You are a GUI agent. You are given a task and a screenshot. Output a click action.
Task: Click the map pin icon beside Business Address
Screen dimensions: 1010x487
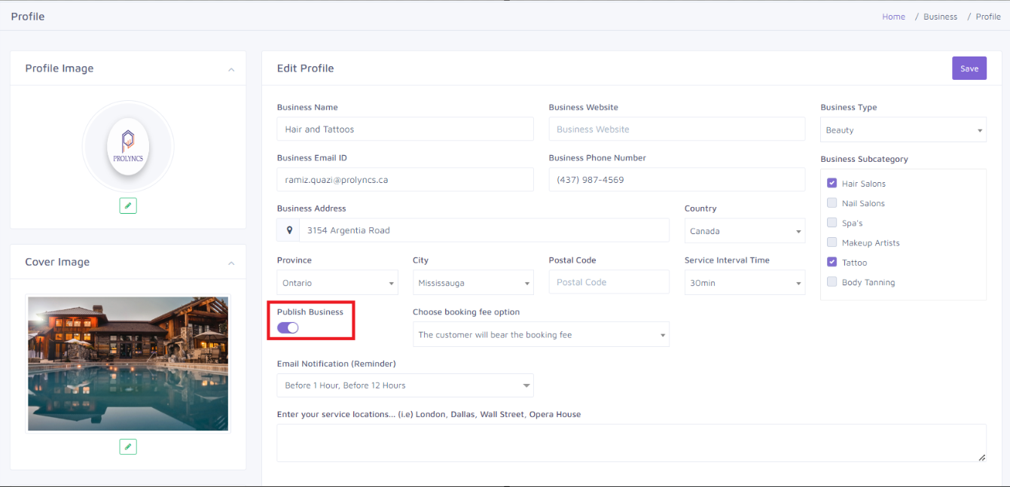coord(288,230)
